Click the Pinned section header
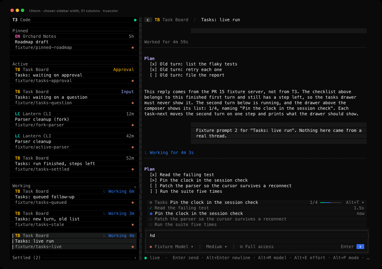This screenshot has height=269, width=382. click(20, 31)
